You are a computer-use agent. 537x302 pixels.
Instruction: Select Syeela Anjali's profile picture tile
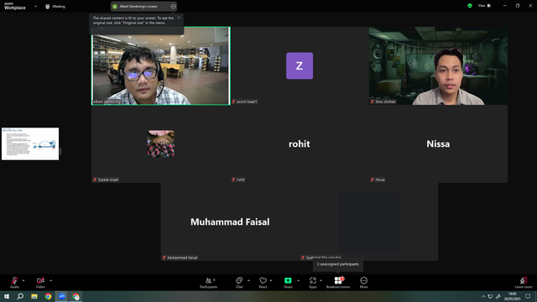pyautogui.click(x=160, y=143)
